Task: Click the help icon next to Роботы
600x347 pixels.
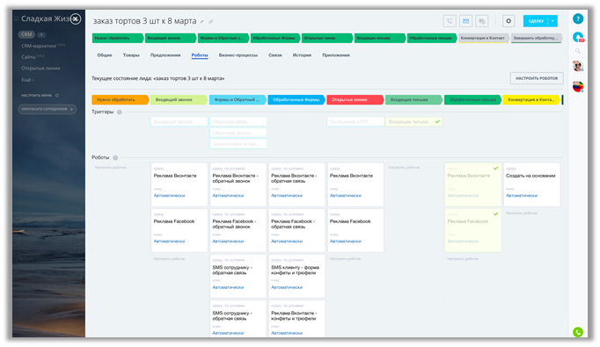Action: click(115, 158)
